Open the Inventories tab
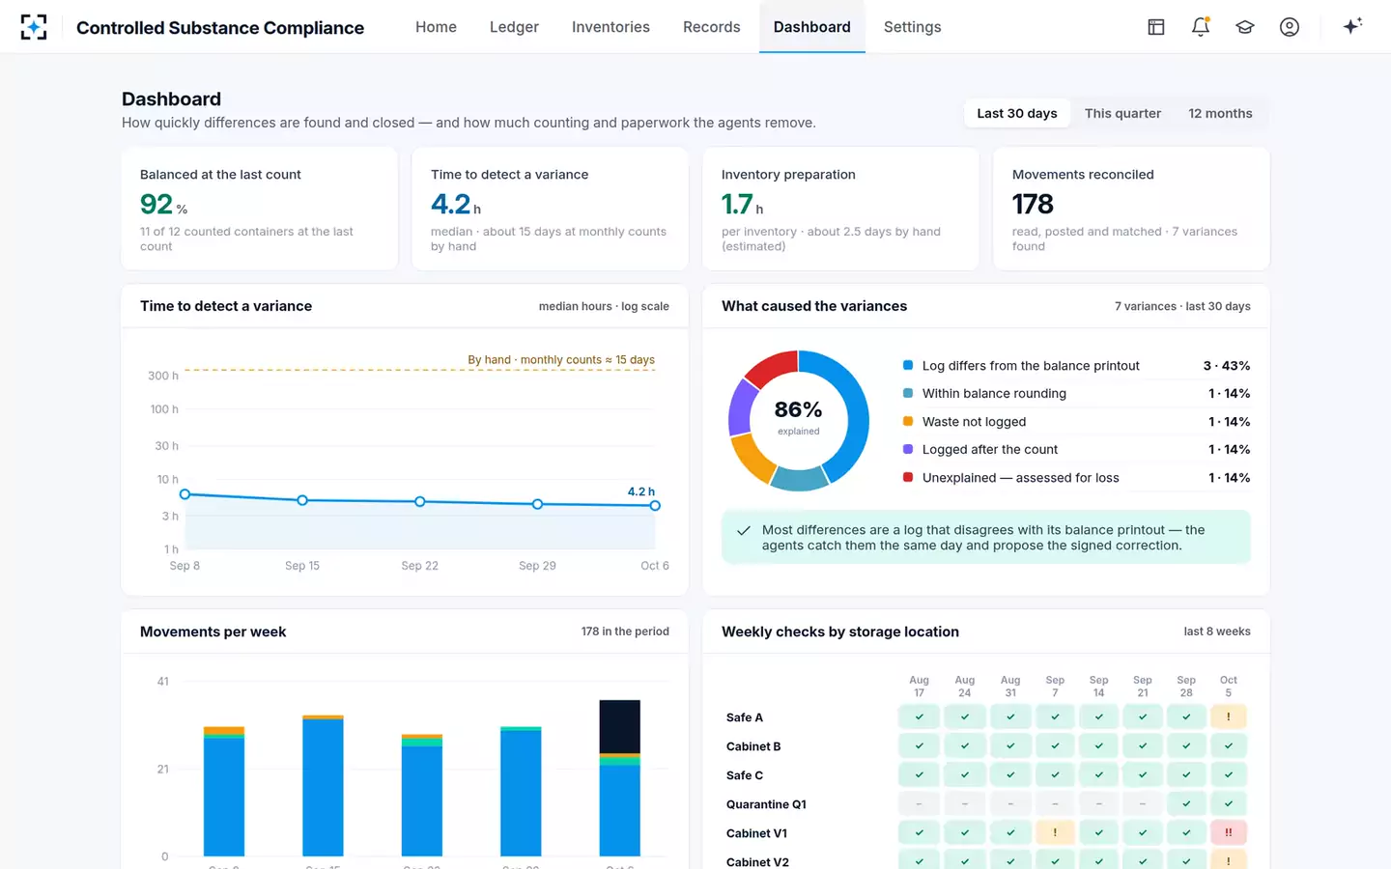 [x=610, y=27]
